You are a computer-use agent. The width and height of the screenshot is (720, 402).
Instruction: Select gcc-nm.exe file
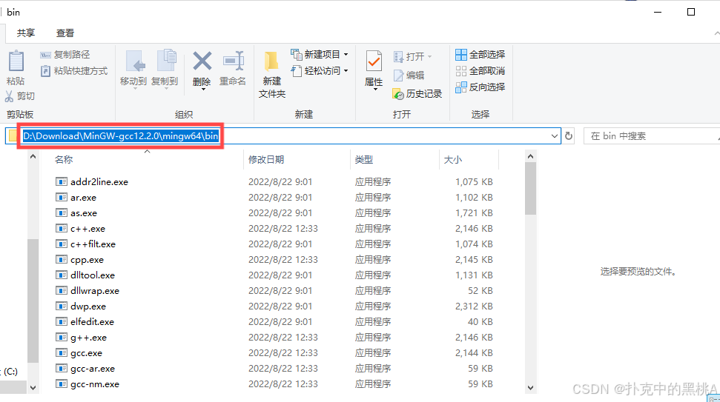tap(95, 384)
